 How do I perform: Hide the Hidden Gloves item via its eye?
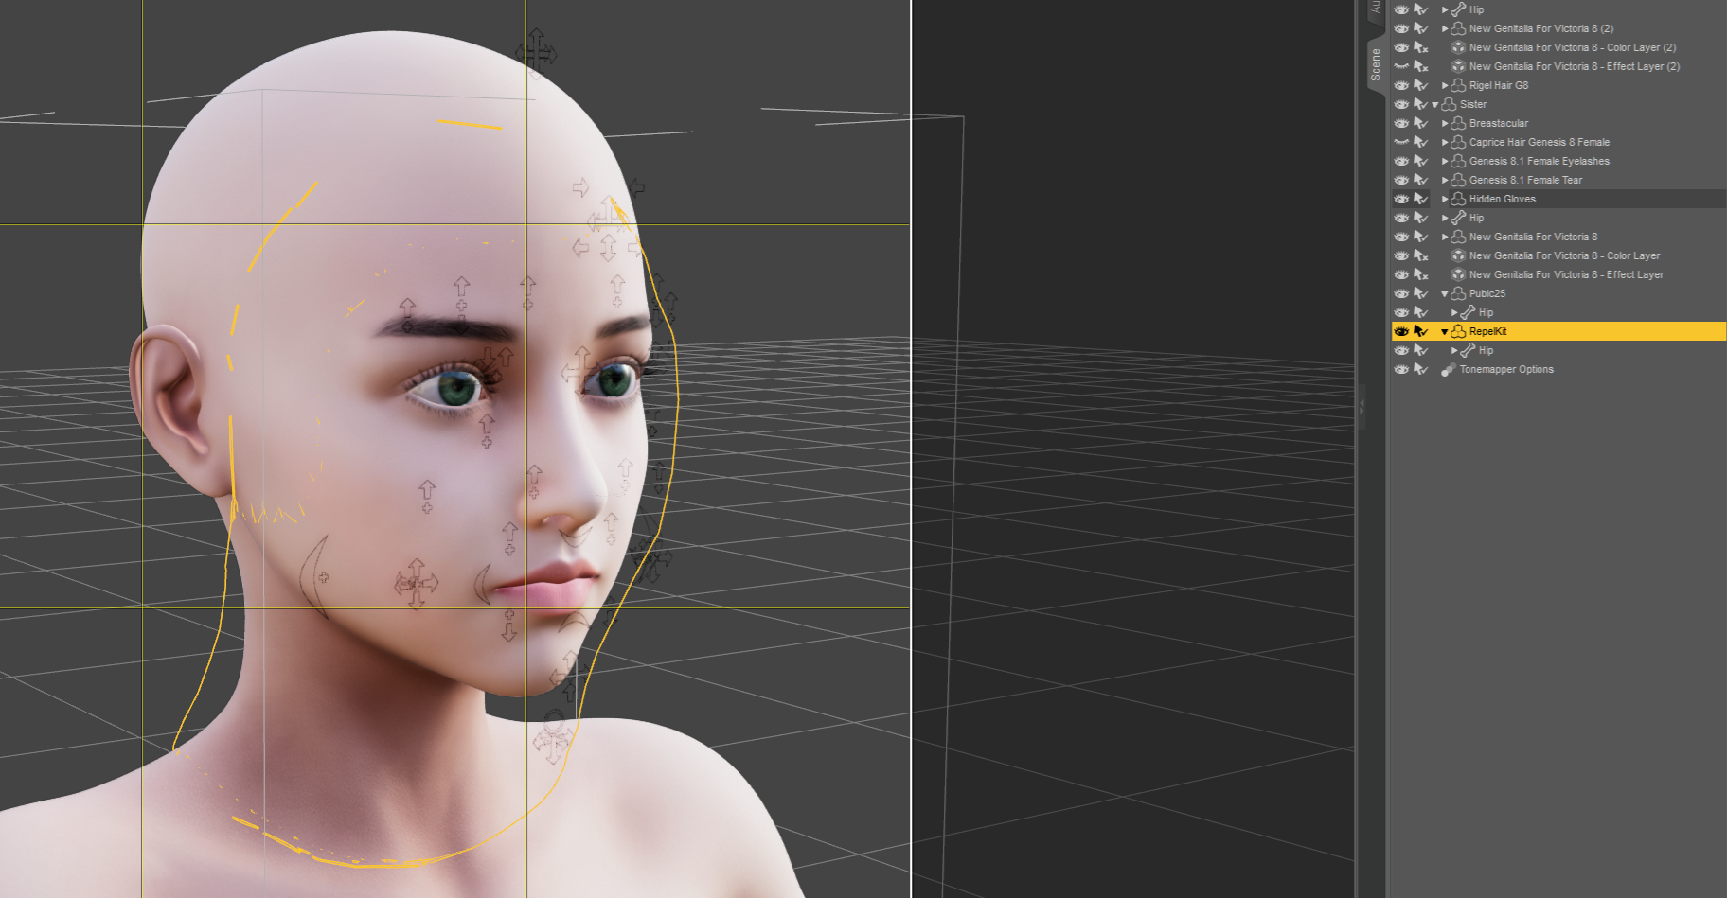pyautogui.click(x=1401, y=199)
